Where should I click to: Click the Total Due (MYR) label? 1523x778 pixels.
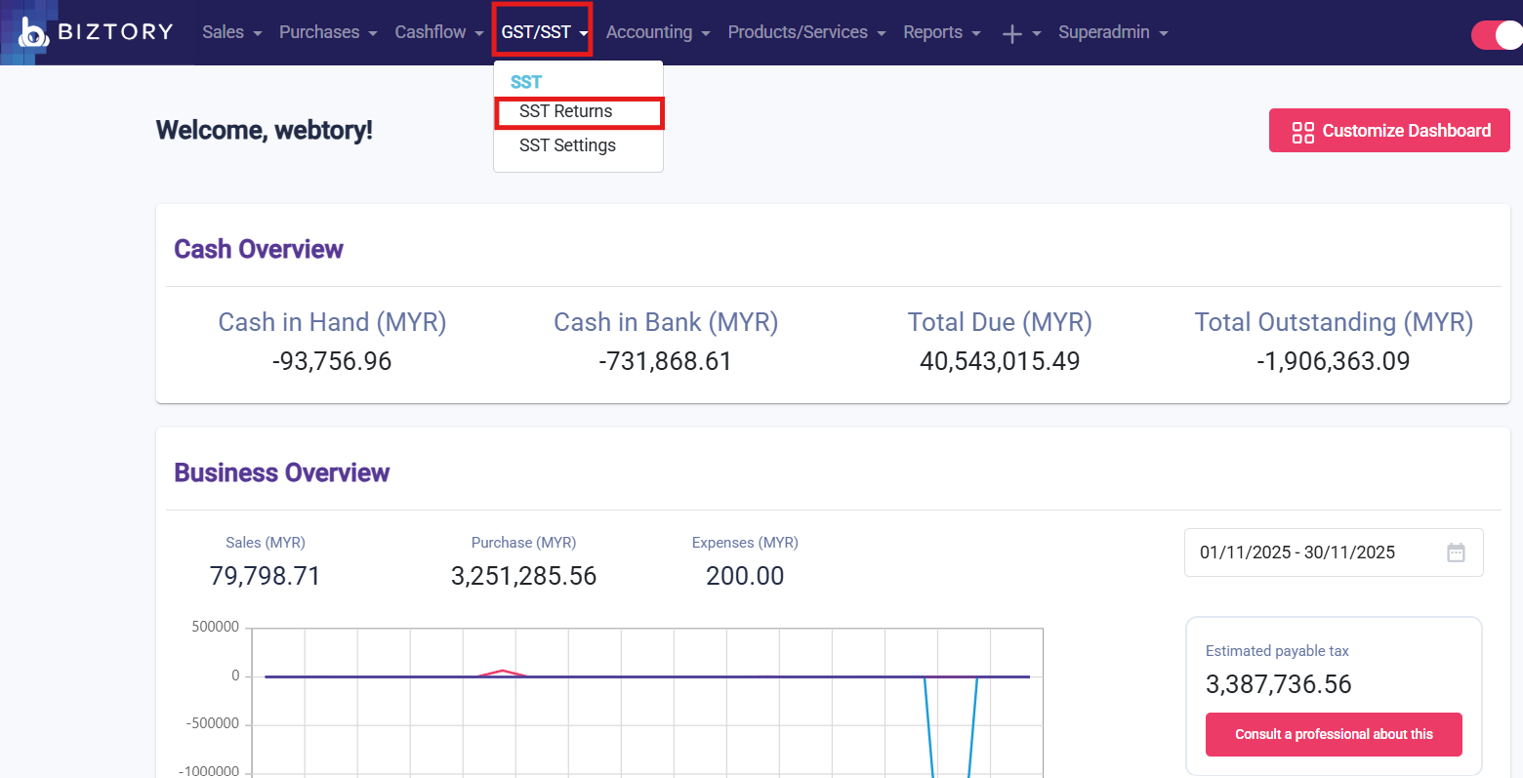click(1000, 322)
